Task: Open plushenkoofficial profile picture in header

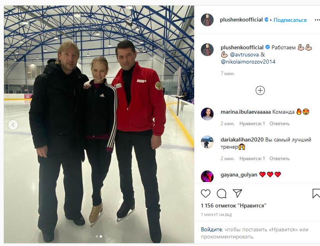Action: [207, 20]
